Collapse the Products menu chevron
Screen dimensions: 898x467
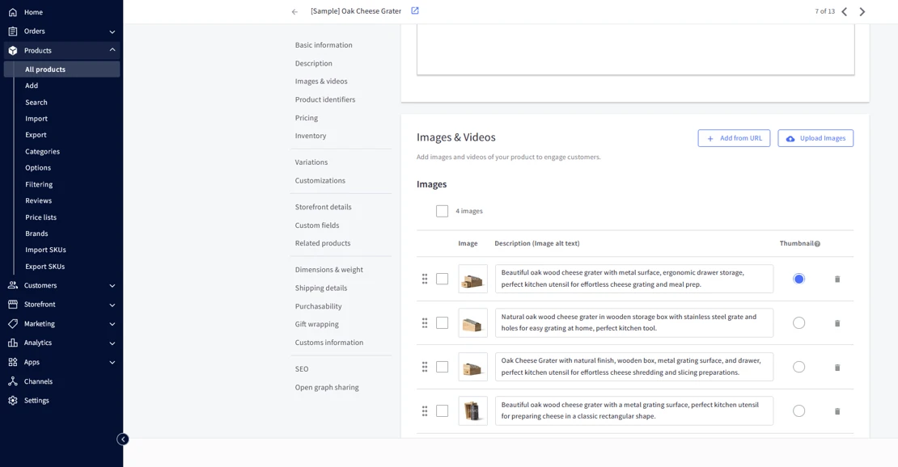[x=113, y=50]
